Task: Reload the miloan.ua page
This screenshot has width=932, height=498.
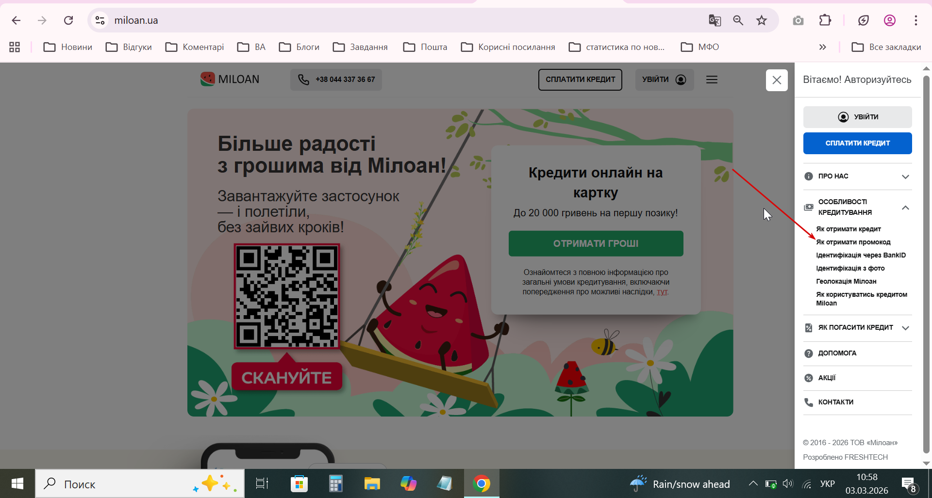Action: pyautogui.click(x=68, y=20)
